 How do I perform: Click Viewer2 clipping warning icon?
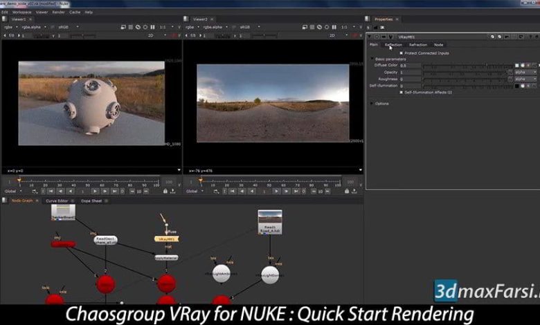point(319,27)
